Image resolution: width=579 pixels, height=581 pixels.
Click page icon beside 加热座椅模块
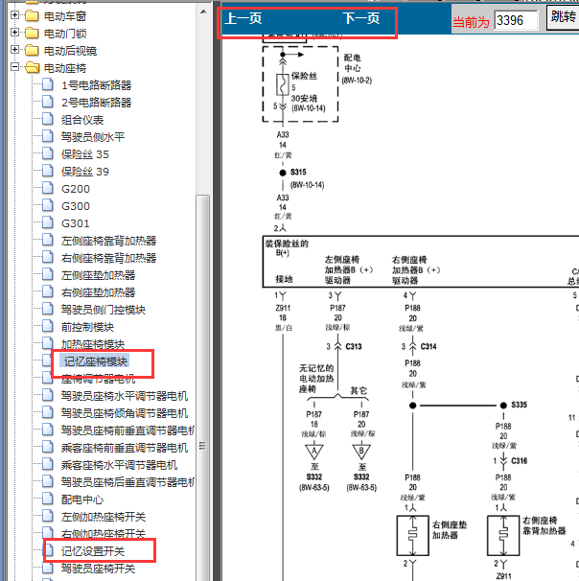coord(47,343)
